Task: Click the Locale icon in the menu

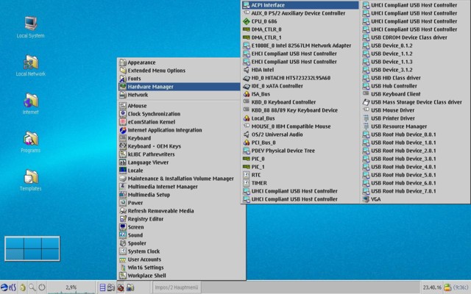Action: tap(123, 171)
